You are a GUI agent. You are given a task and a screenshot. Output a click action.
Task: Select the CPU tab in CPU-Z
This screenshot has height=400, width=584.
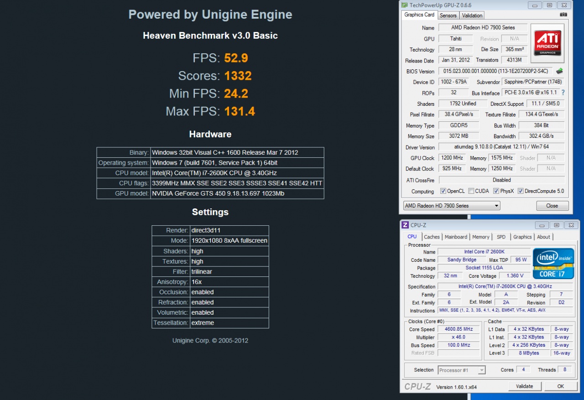pos(412,236)
